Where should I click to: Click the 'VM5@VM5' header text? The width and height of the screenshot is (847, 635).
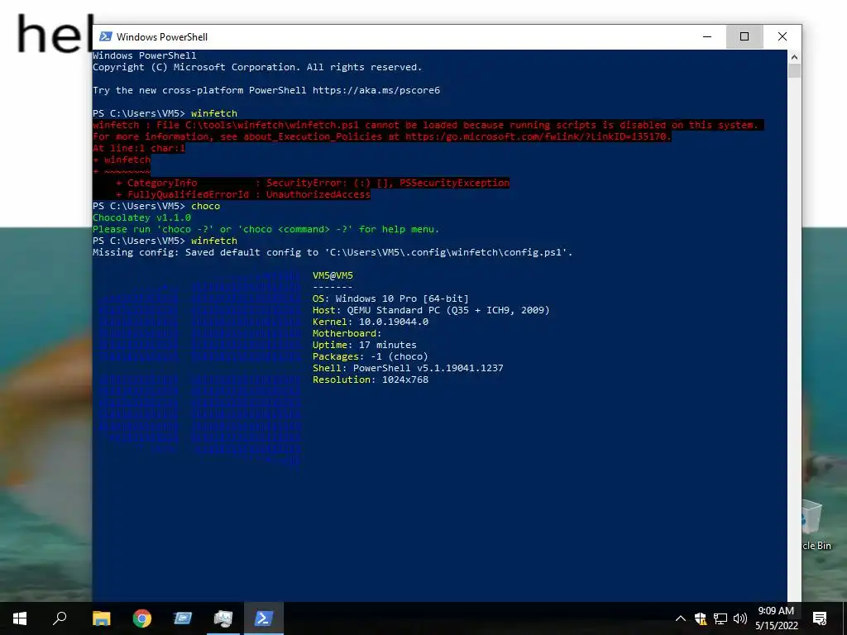coord(333,275)
